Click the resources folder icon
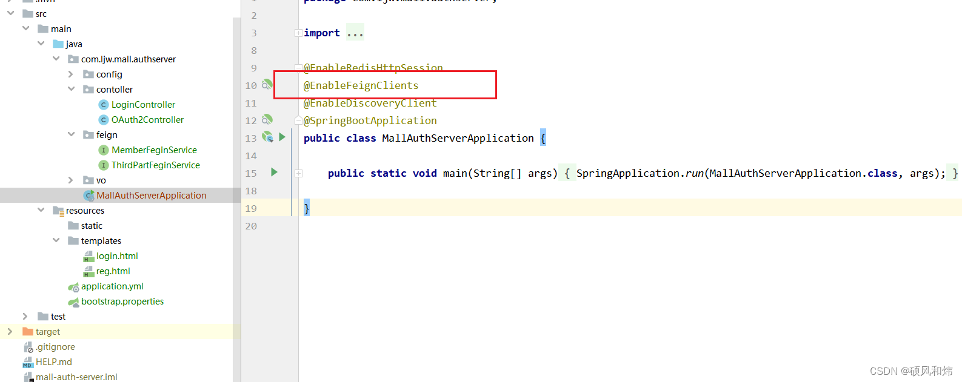The width and height of the screenshot is (962, 382). pyautogui.click(x=59, y=211)
